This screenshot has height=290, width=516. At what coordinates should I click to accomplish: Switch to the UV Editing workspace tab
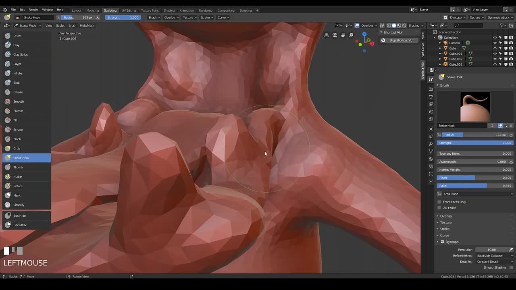click(129, 10)
